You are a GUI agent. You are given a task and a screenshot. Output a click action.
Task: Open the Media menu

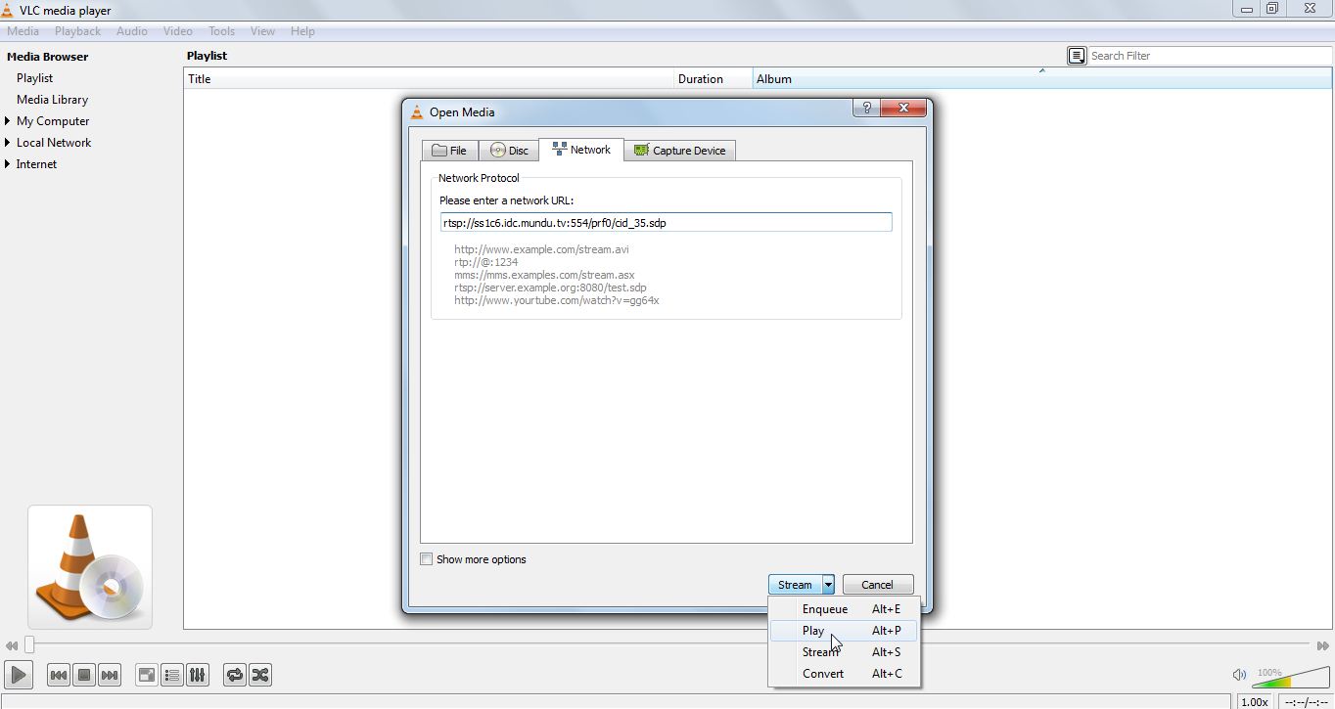(x=23, y=31)
